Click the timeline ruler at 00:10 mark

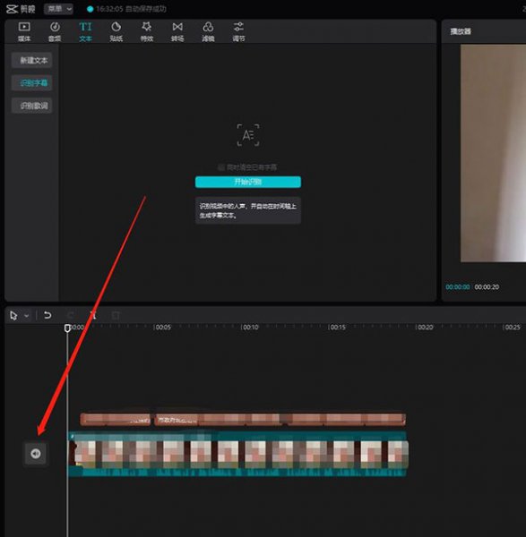tap(250, 328)
